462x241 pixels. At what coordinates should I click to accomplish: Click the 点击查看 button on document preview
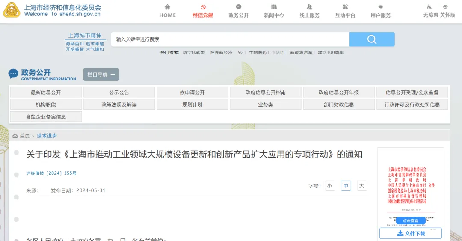tap(410, 220)
